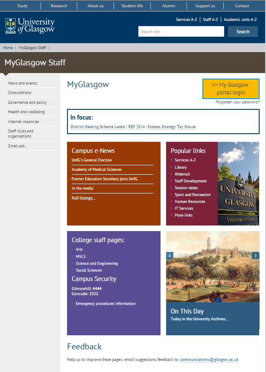Viewport: 266px width, 372px height.
Task: Open Science and Engineering staff page
Action: [x=97, y=264]
